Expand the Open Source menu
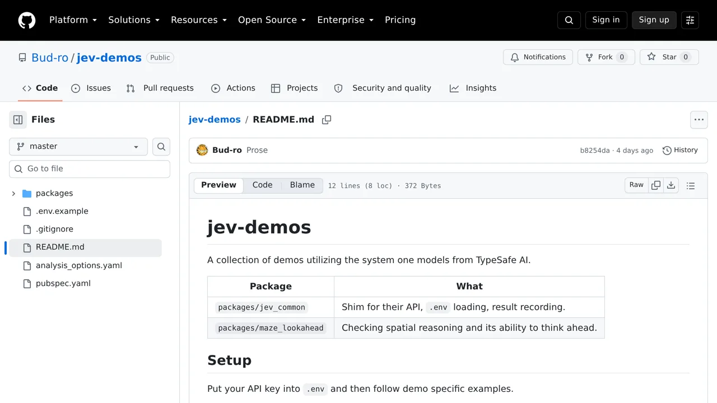717x403 pixels. [x=272, y=20]
